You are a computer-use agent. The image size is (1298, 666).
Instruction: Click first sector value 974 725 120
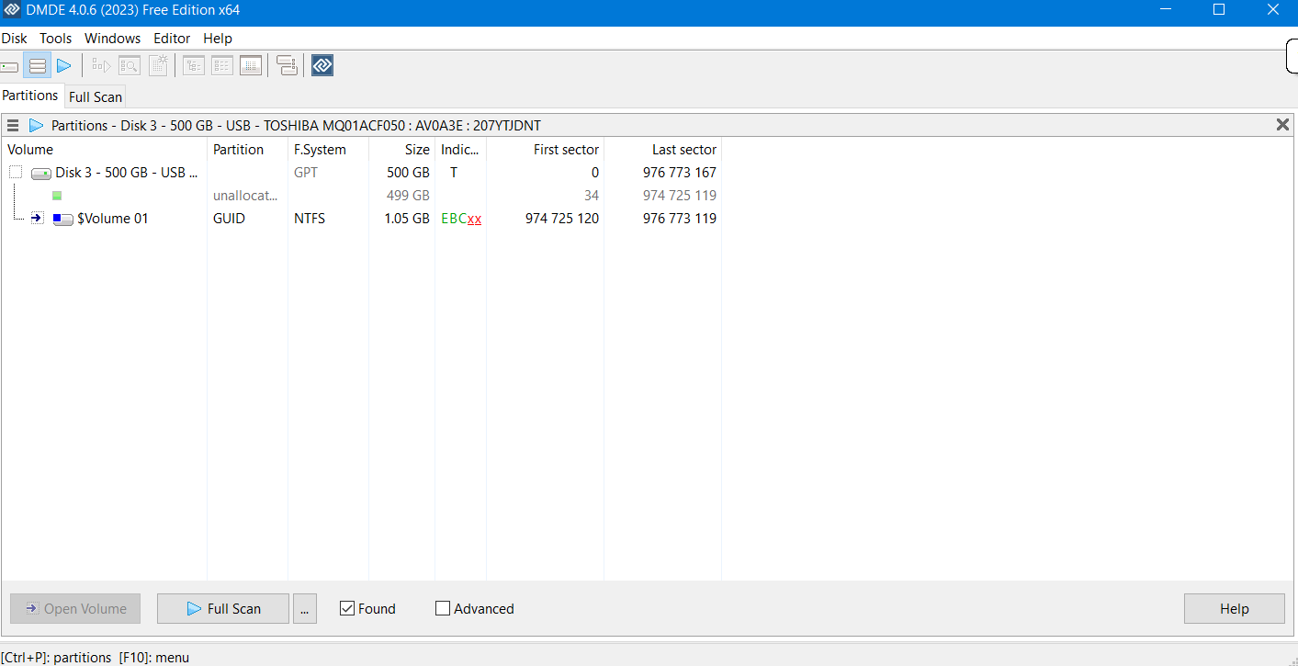pyautogui.click(x=562, y=219)
